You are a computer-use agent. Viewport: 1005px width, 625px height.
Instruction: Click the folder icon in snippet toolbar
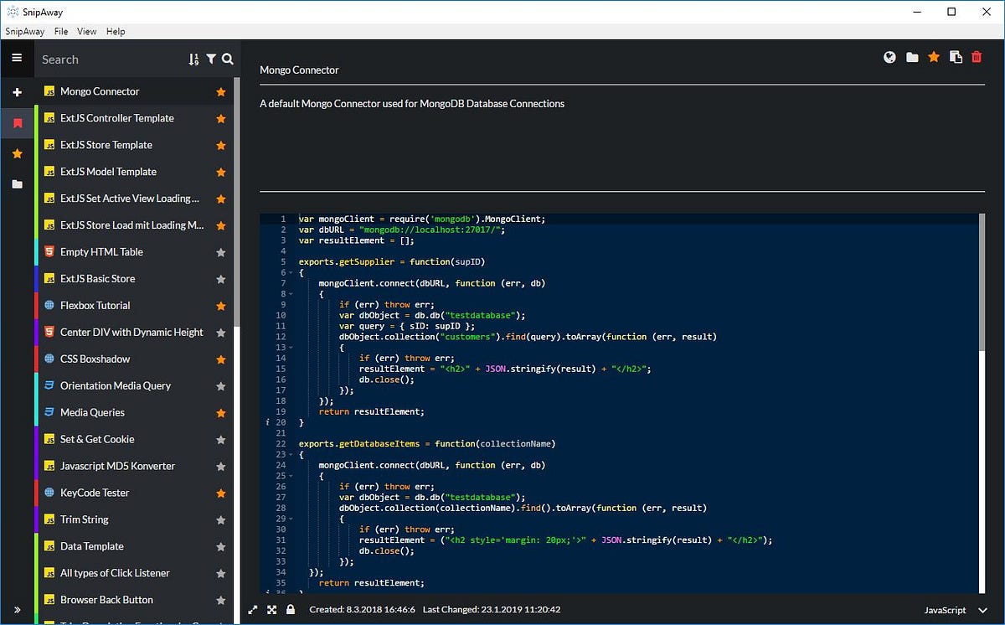pyautogui.click(x=912, y=57)
